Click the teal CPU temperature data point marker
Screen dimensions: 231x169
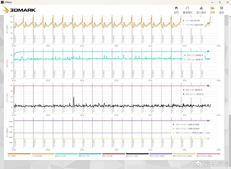tap(208, 59)
